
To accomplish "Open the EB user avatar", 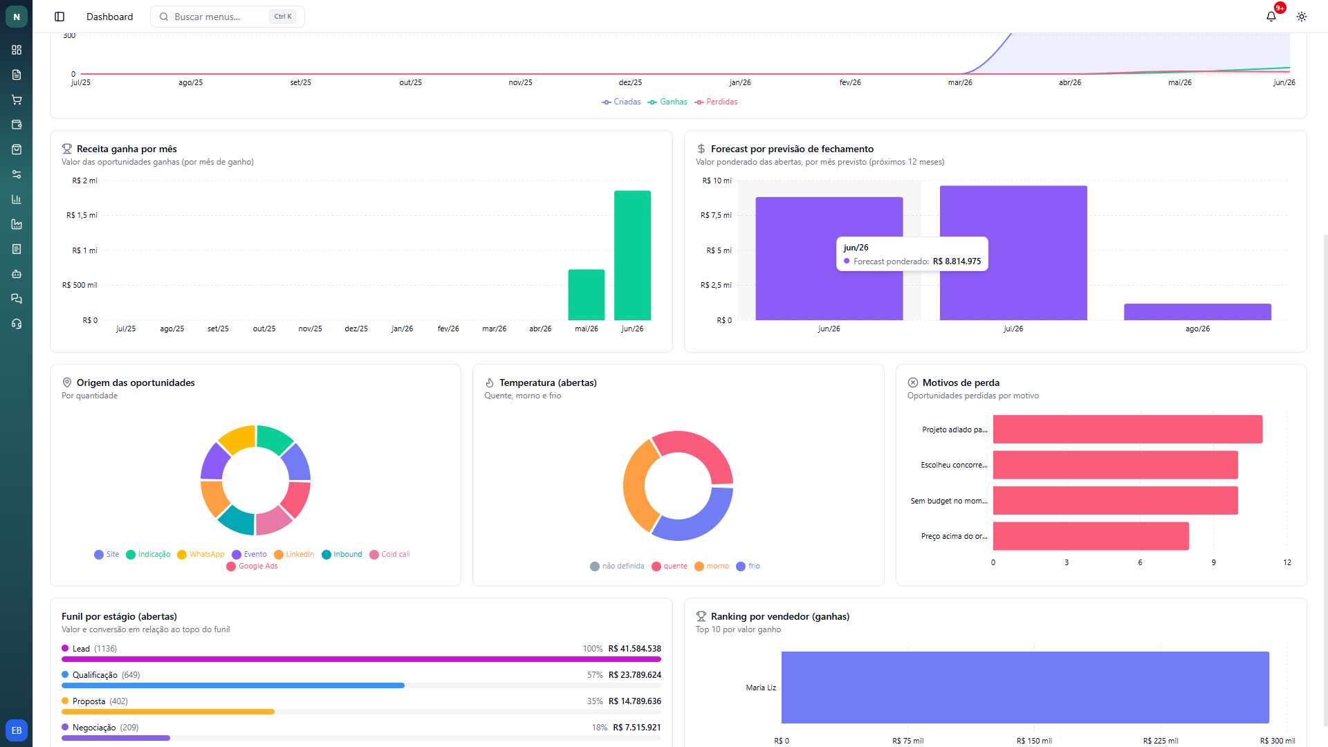I will click(17, 730).
